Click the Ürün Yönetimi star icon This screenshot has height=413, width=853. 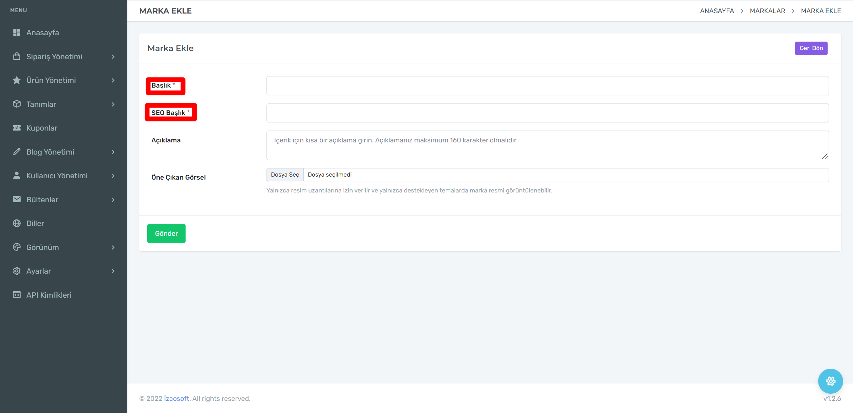point(17,80)
